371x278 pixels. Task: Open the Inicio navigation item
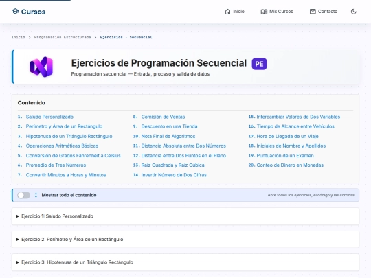point(234,12)
